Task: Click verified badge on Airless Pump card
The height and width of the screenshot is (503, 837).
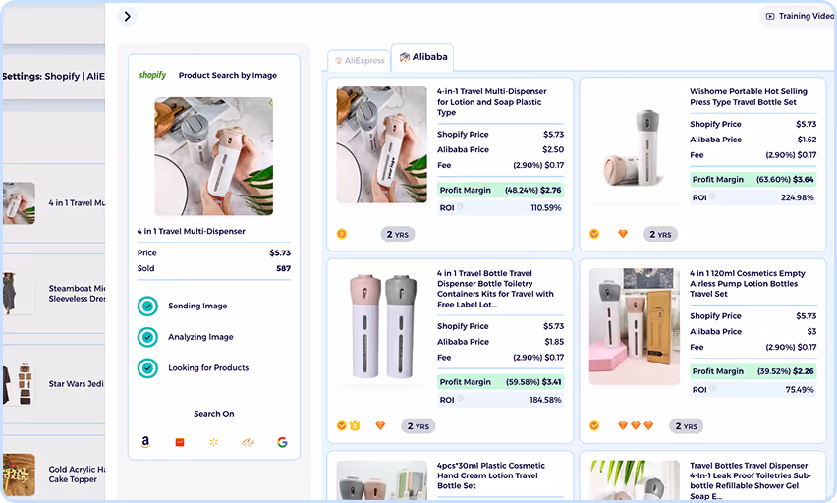Action: pos(594,425)
